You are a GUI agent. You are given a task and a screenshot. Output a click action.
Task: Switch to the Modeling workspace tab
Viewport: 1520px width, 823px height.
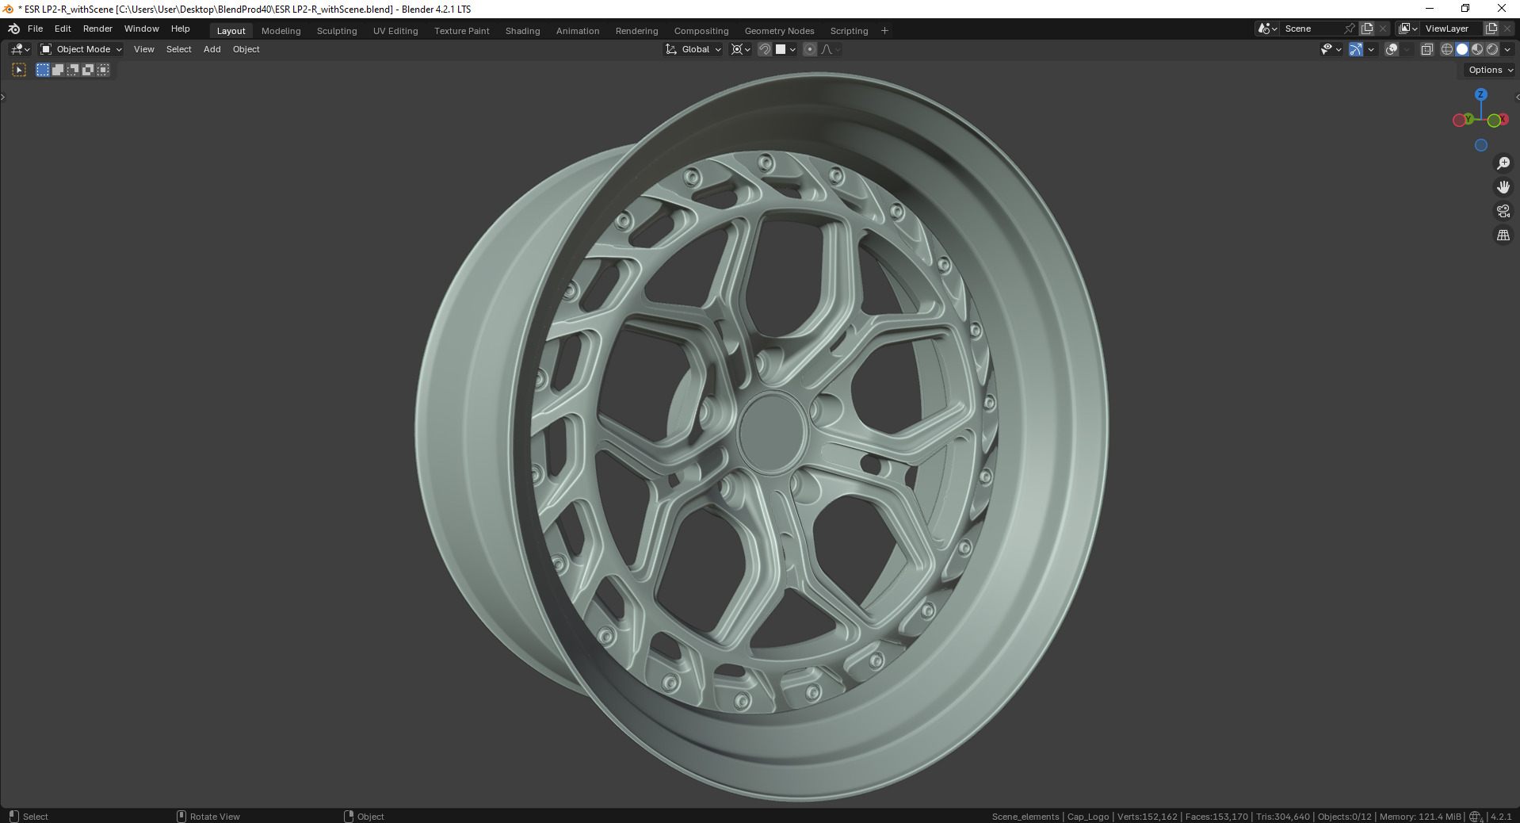[x=281, y=31]
